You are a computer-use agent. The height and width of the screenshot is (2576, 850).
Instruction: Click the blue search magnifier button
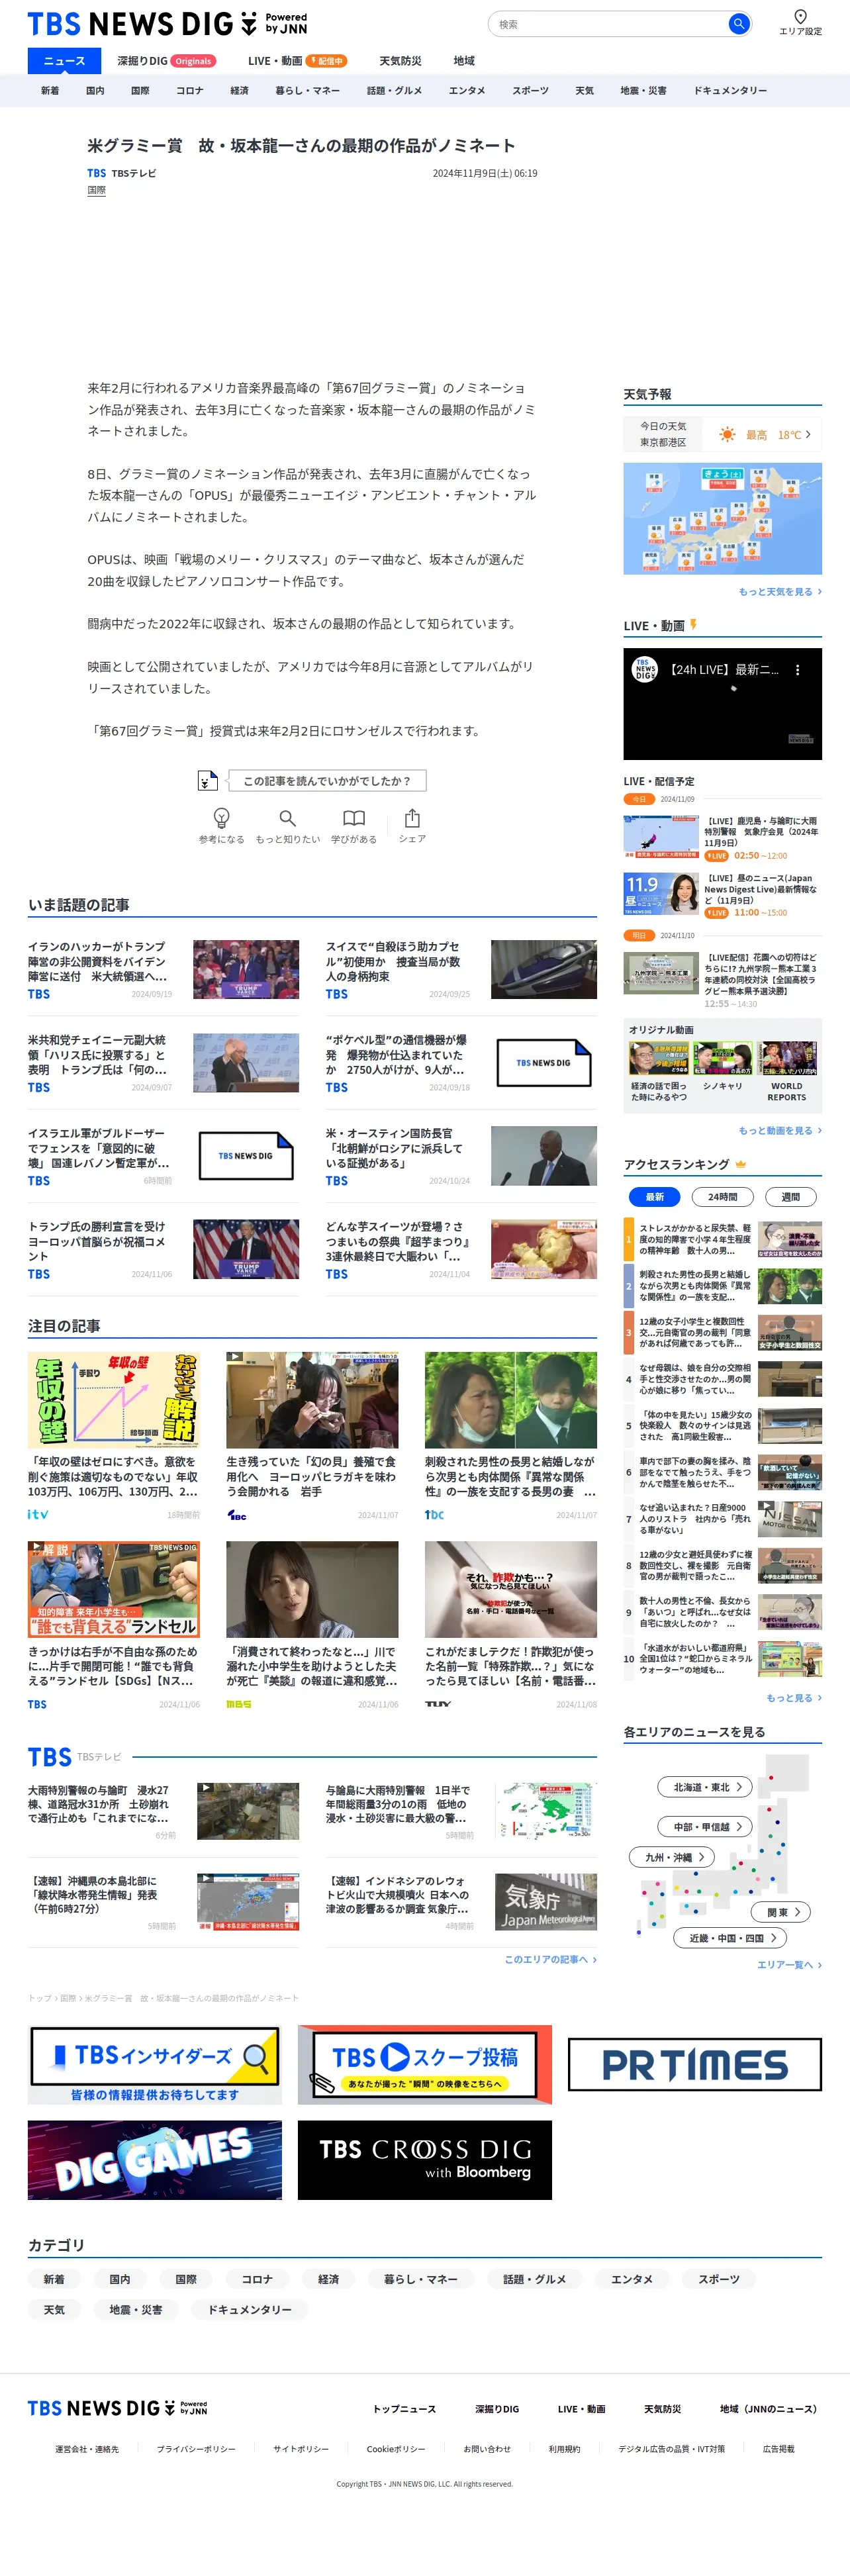[x=738, y=23]
